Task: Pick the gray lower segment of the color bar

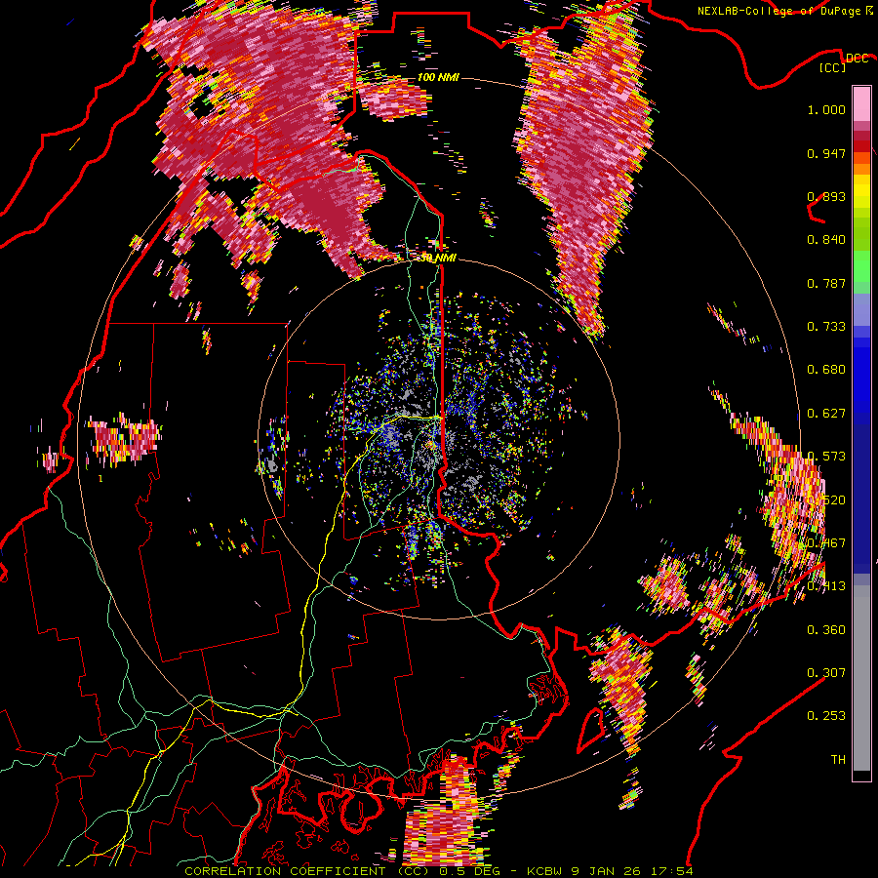Action: [x=861, y=678]
